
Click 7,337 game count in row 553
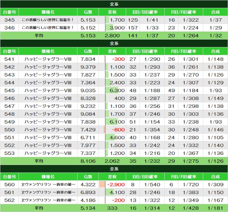[x=88, y=153]
